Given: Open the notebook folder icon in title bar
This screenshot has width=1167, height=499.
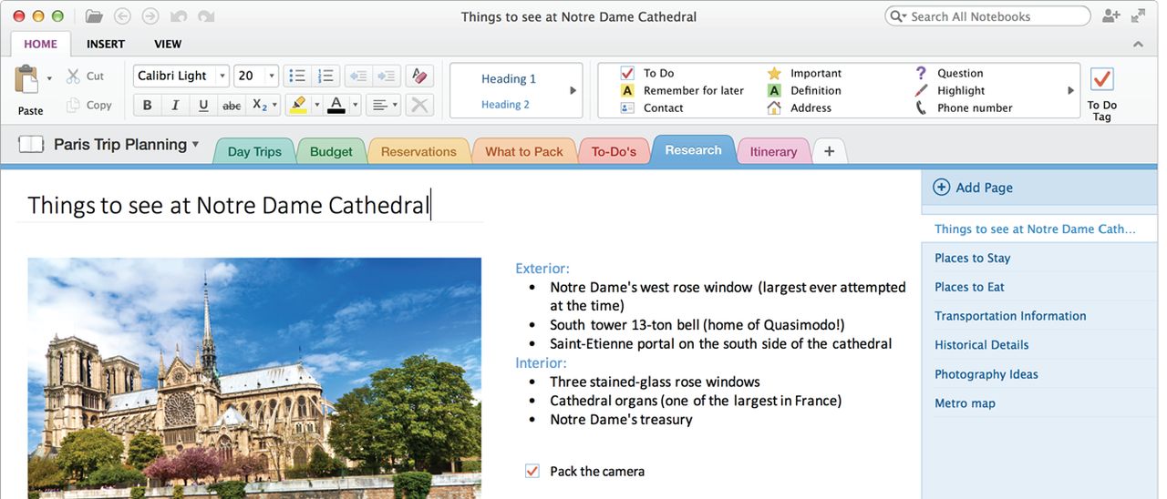Looking at the screenshot, I should click(94, 16).
